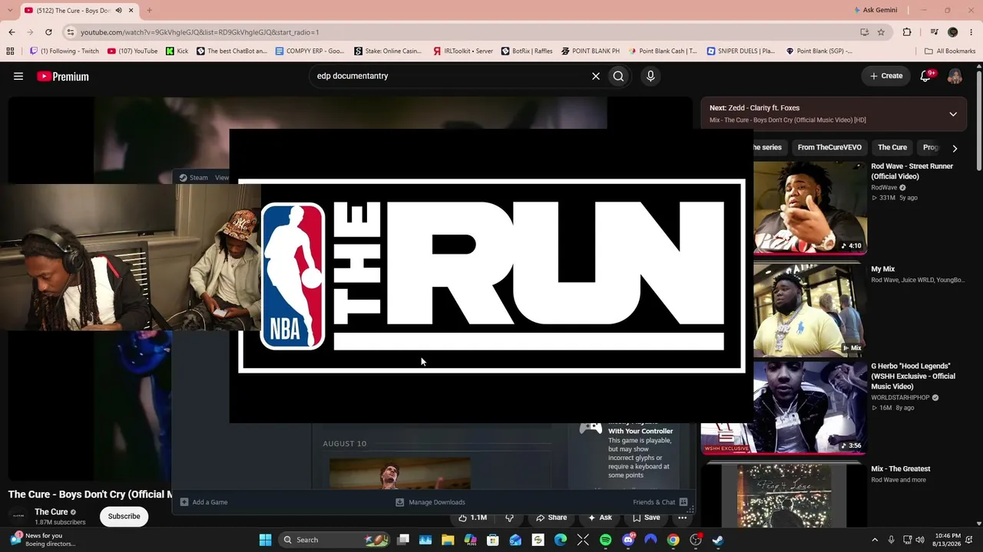Collapse the Next: Zedd playlist panel
The height and width of the screenshot is (552, 983).
(953, 114)
